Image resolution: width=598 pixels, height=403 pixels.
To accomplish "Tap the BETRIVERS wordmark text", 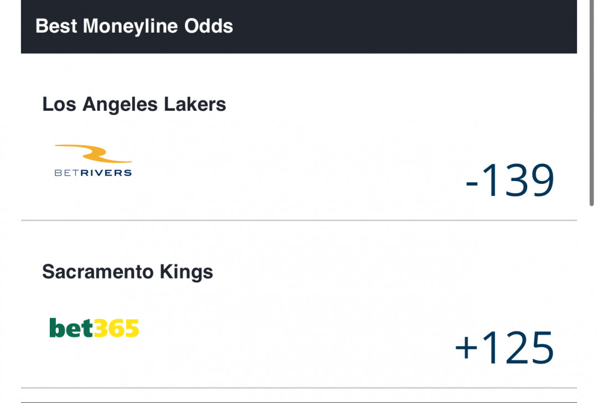I will pyautogui.click(x=93, y=173).
